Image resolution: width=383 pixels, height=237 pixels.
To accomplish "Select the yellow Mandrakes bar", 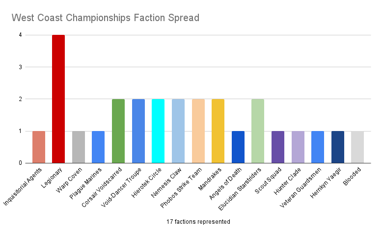I will [x=218, y=131].
